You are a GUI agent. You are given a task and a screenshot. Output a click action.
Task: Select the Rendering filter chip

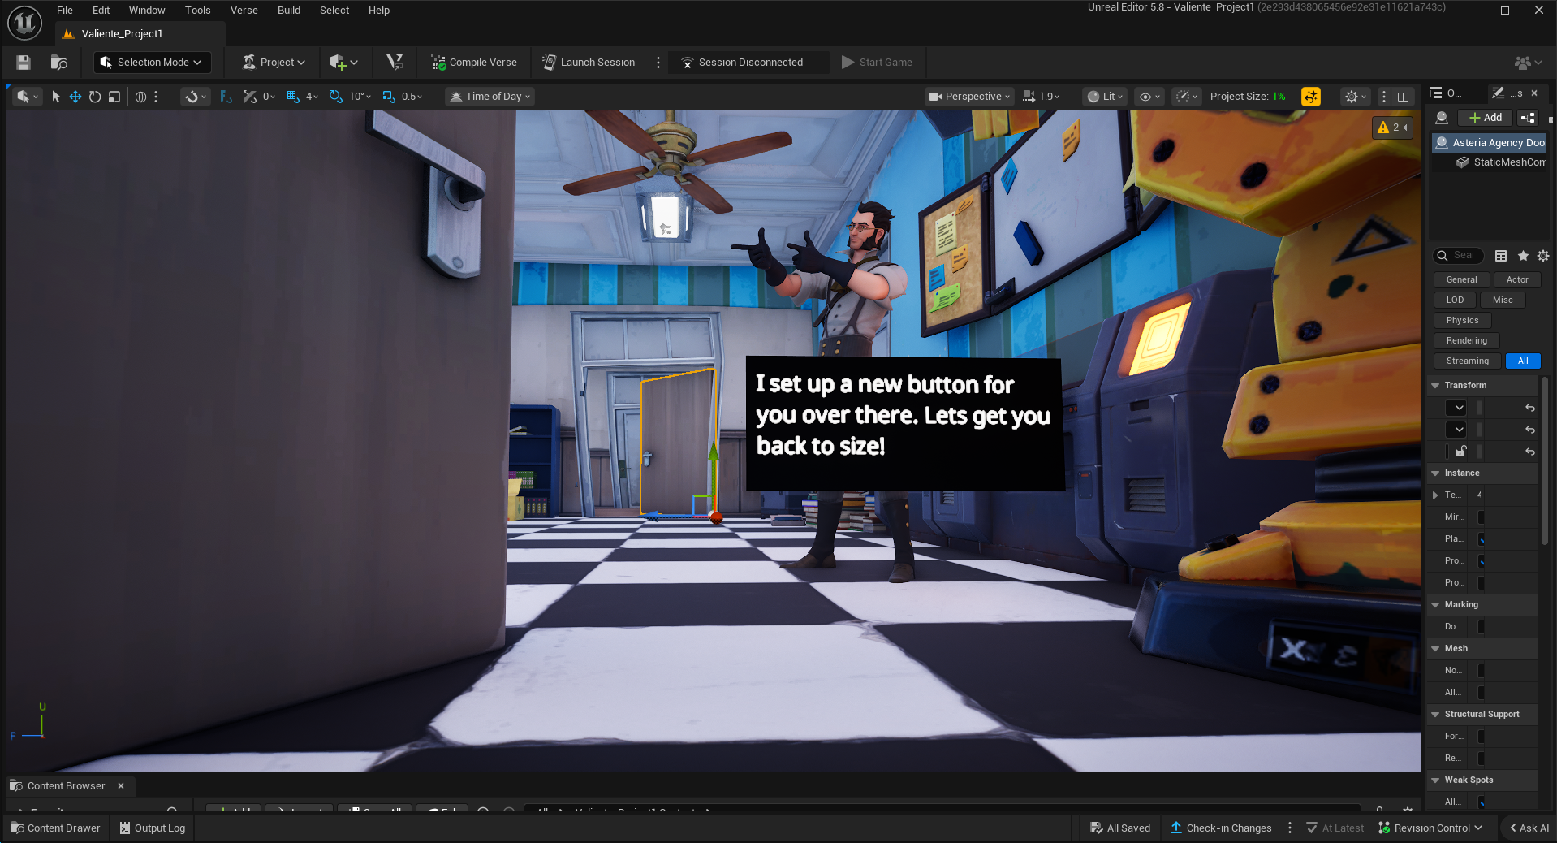click(x=1466, y=341)
